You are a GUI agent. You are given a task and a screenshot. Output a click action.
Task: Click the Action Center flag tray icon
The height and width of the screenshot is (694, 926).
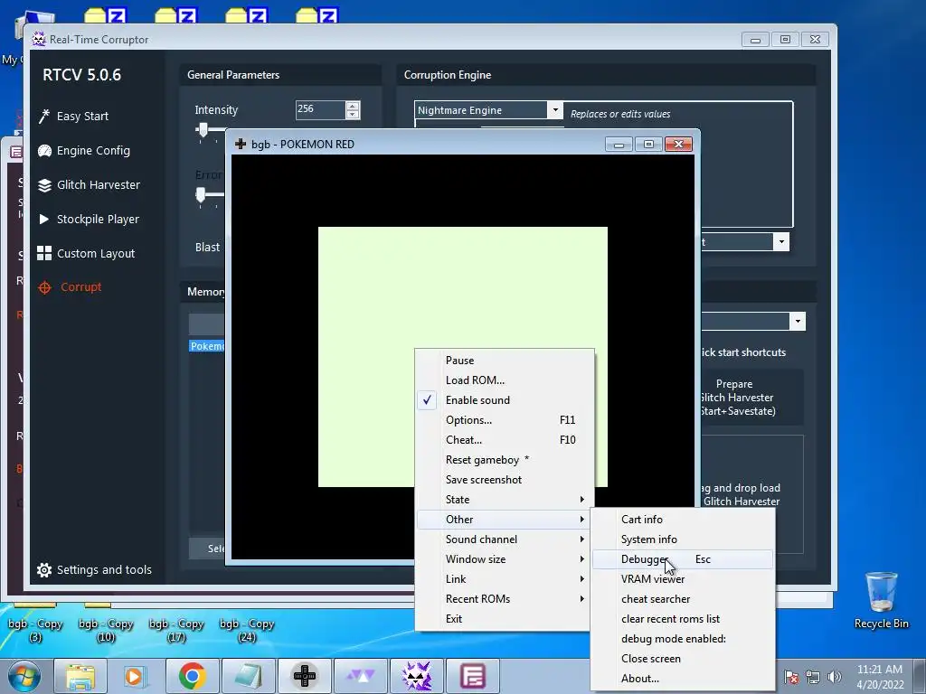[x=791, y=677]
